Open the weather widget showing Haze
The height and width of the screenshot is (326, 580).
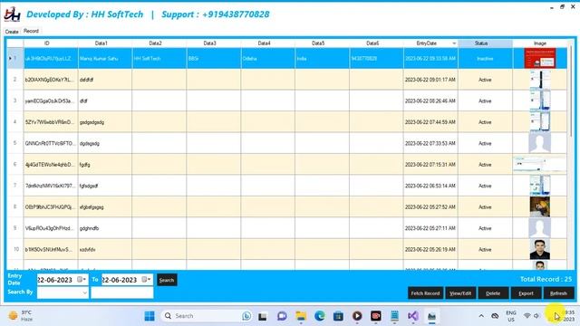21,316
